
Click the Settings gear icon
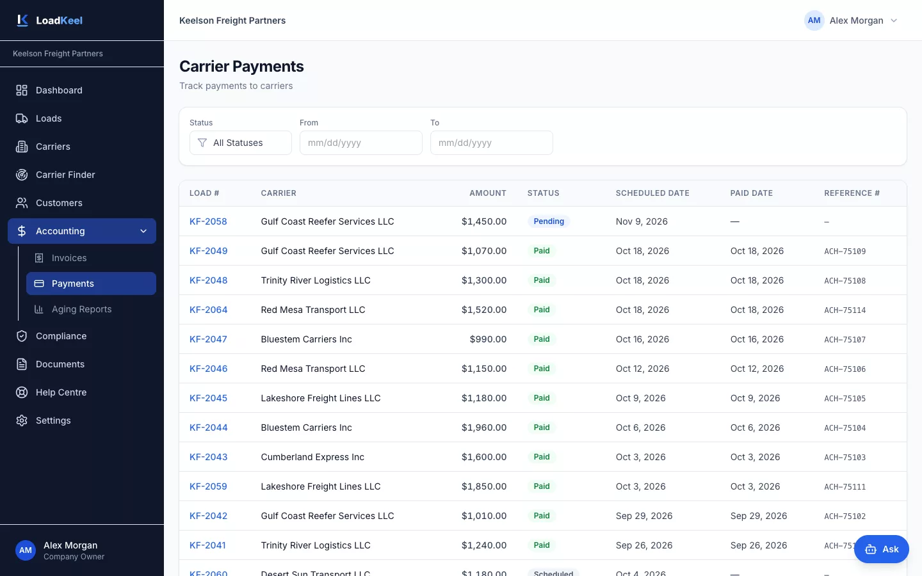coord(22,420)
